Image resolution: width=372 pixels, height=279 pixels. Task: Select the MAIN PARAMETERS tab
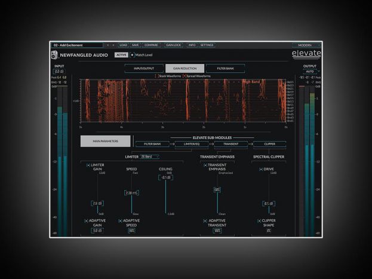click(105, 141)
